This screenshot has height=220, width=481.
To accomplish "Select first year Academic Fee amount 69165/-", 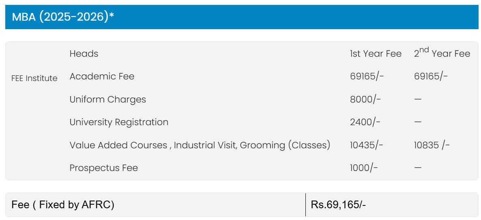I will [x=367, y=76].
